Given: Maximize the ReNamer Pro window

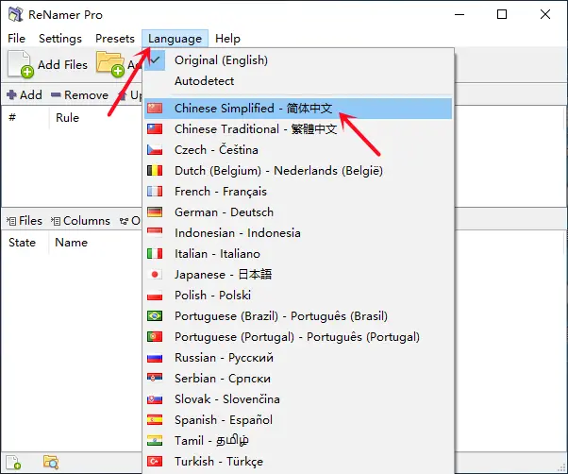Looking at the screenshot, I should click(502, 14).
